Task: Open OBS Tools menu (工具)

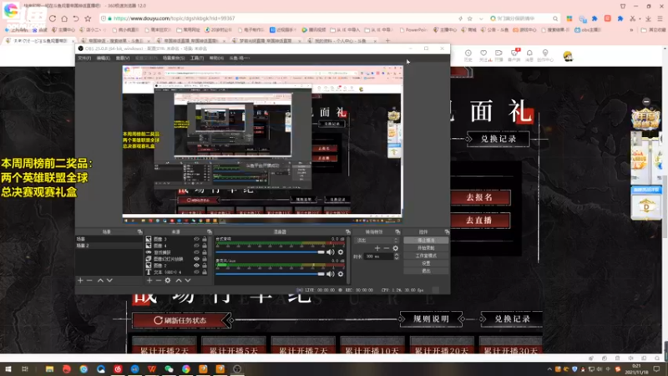Action: 197,58
